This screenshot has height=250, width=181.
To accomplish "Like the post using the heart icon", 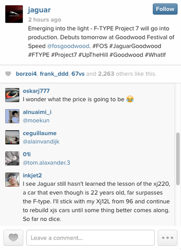I will click(x=13, y=237).
